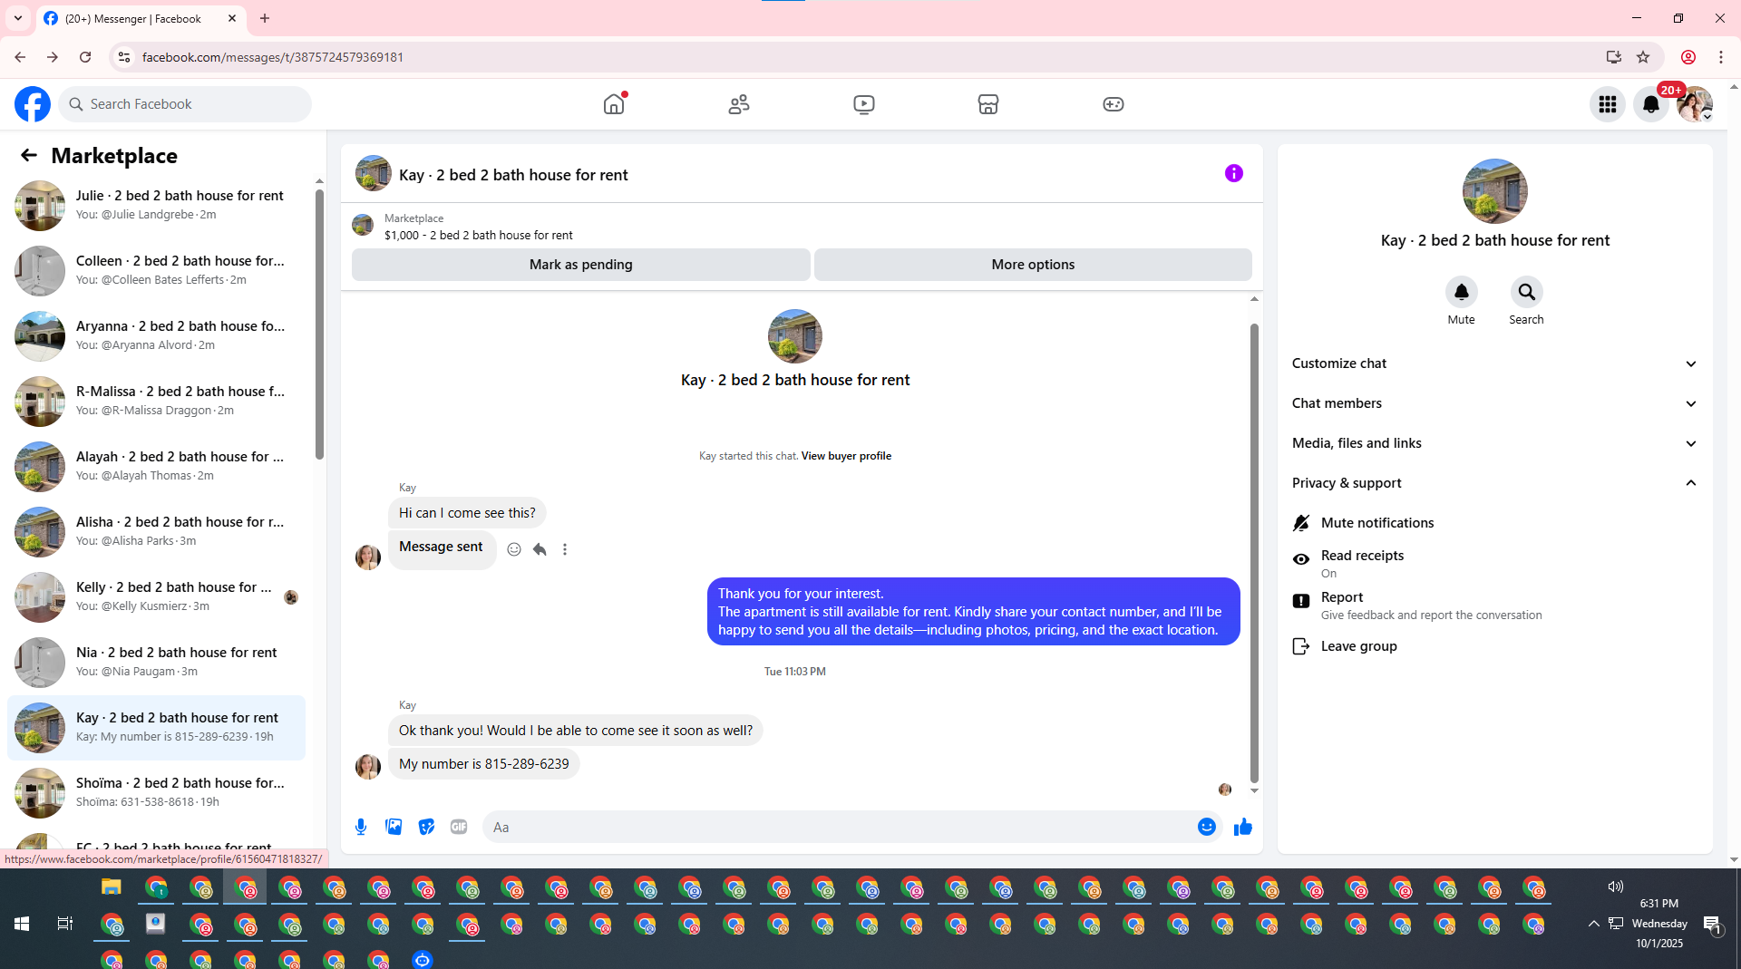Choose a sticker for the message
1741x969 pixels.
(x=426, y=827)
